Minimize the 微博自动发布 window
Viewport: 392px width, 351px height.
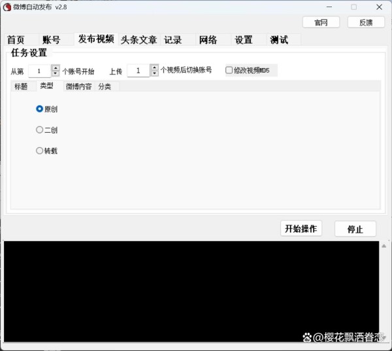pos(329,7)
